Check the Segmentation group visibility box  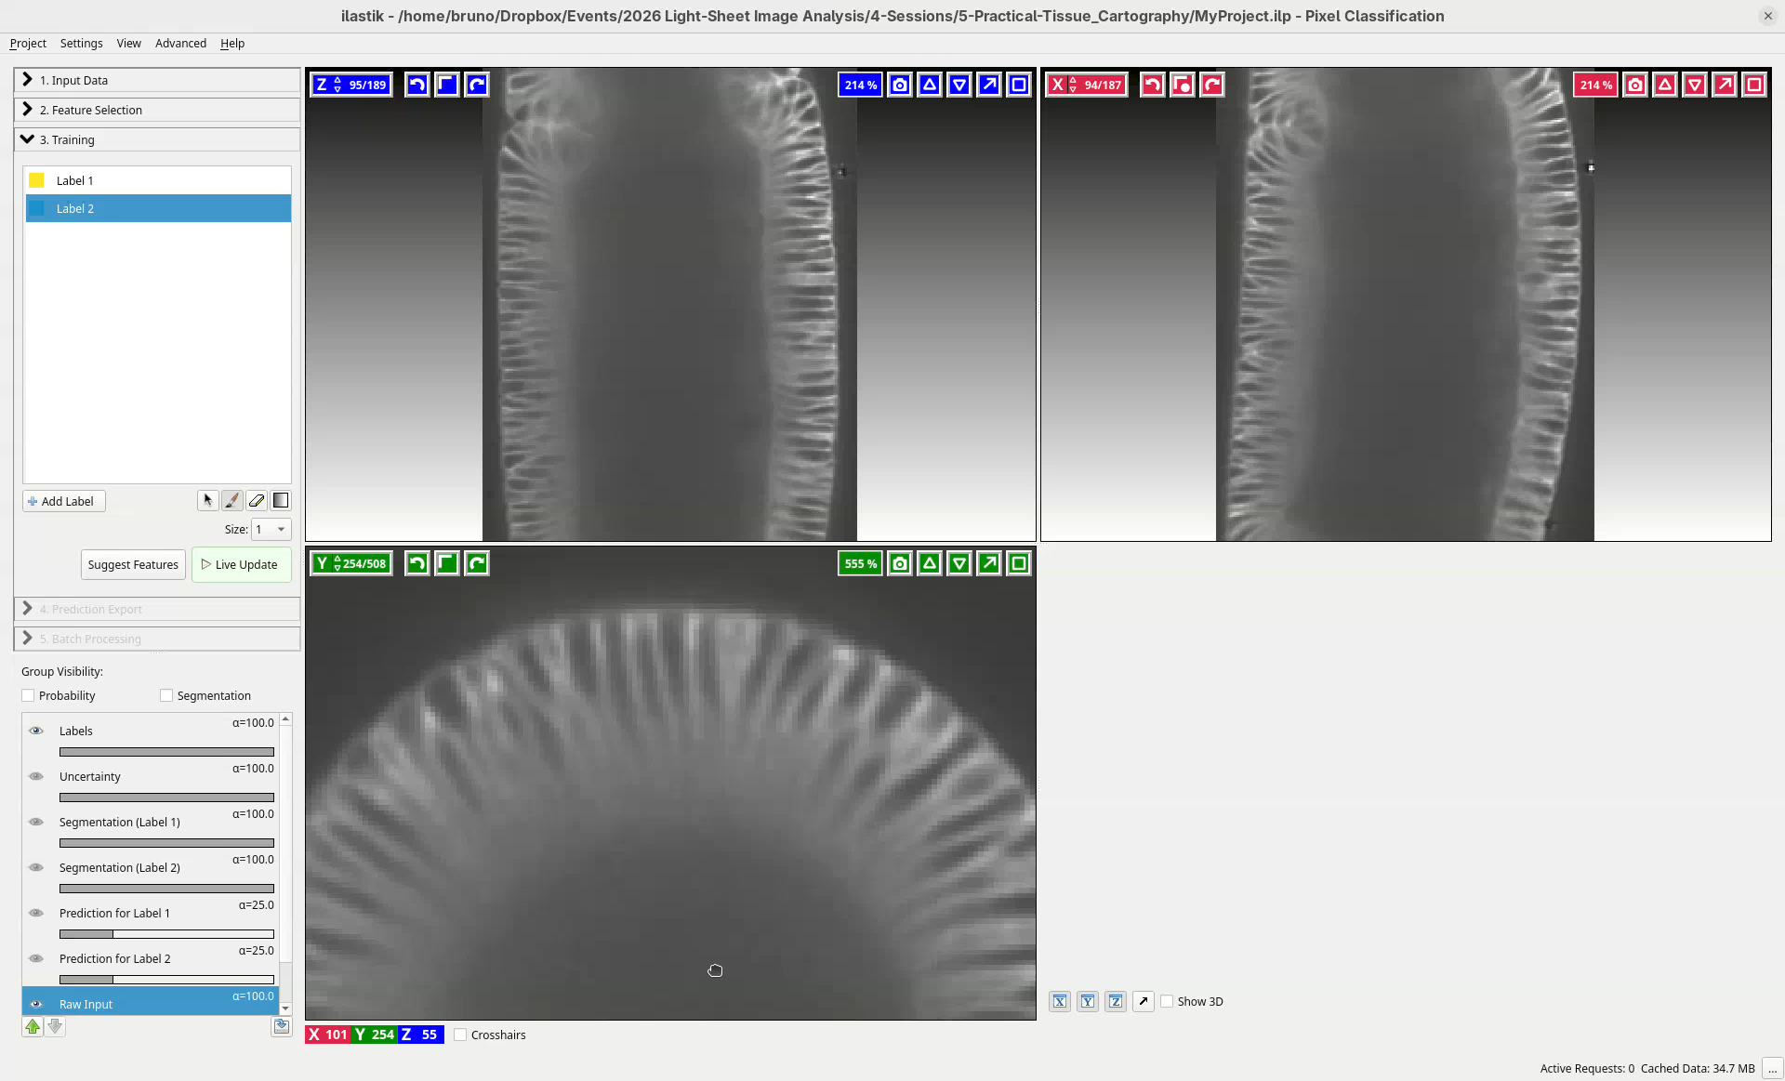(x=166, y=695)
